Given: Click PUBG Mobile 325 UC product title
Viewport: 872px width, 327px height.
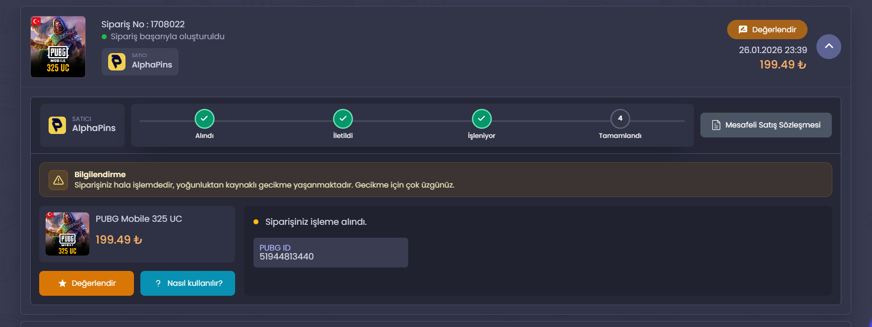Looking at the screenshot, I should tap(139, 219).
